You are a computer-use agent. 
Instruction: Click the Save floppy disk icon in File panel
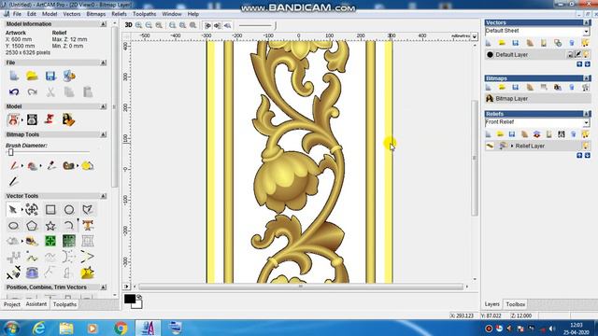point(50,76)
